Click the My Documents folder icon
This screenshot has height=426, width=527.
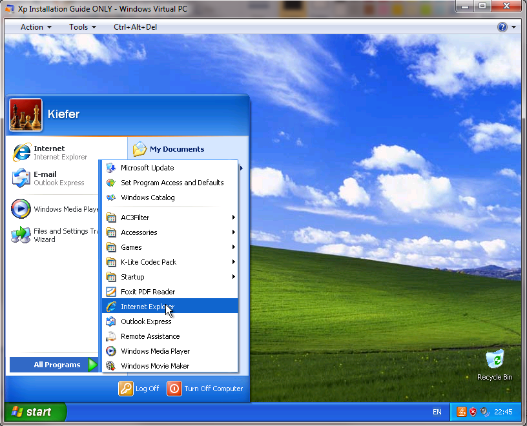139,149
